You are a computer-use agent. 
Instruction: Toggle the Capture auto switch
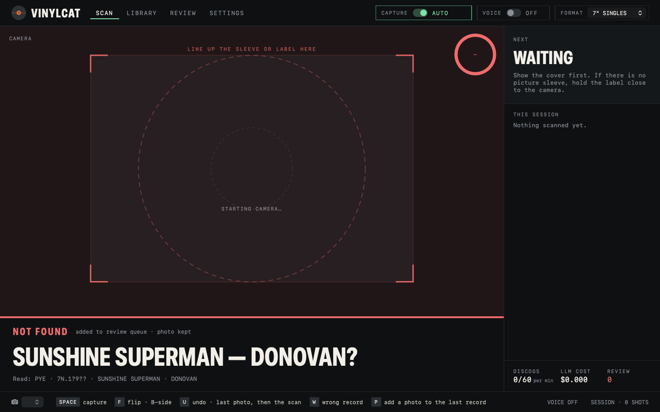[420, 13]
